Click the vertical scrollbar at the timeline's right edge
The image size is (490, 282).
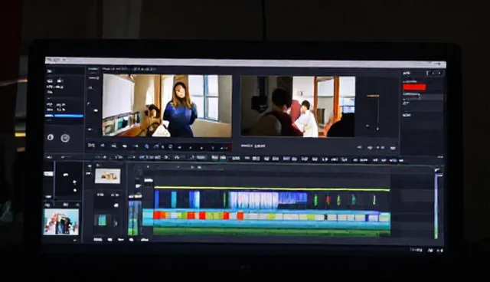click(437, 204)
